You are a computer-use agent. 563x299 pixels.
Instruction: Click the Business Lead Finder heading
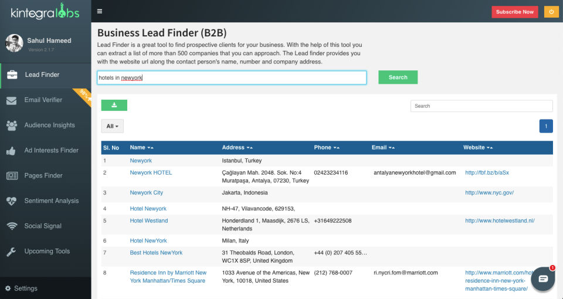162,33
